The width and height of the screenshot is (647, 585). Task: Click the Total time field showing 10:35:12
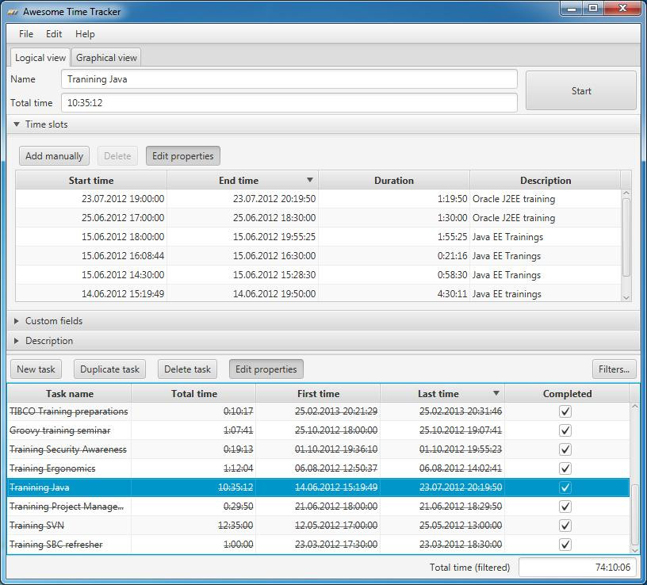[289, 103]
